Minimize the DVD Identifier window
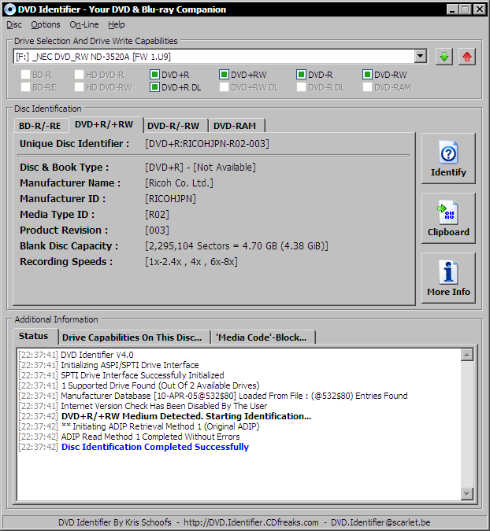This screenshot has width=490, height=531. pos(452,9)
